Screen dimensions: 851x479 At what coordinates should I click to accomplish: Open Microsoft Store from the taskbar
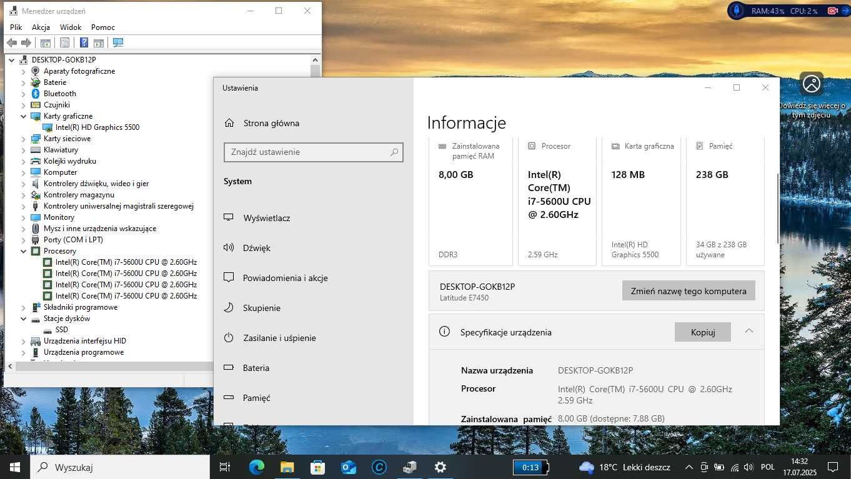[x=317, y=467]
